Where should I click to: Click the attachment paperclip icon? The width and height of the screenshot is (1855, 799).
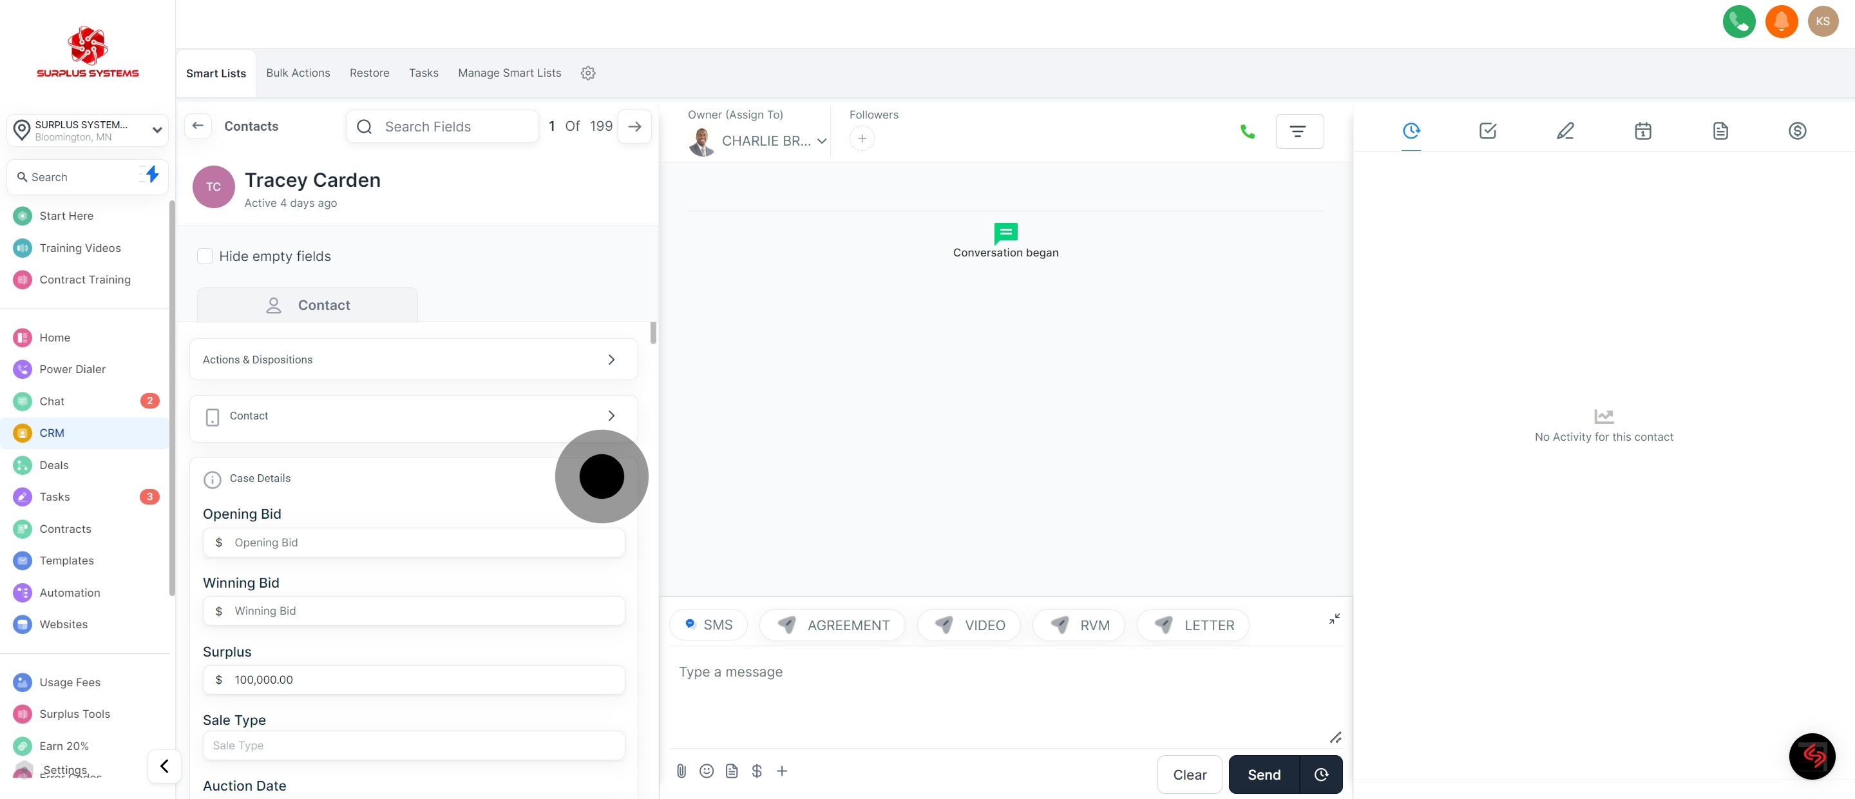681,771
